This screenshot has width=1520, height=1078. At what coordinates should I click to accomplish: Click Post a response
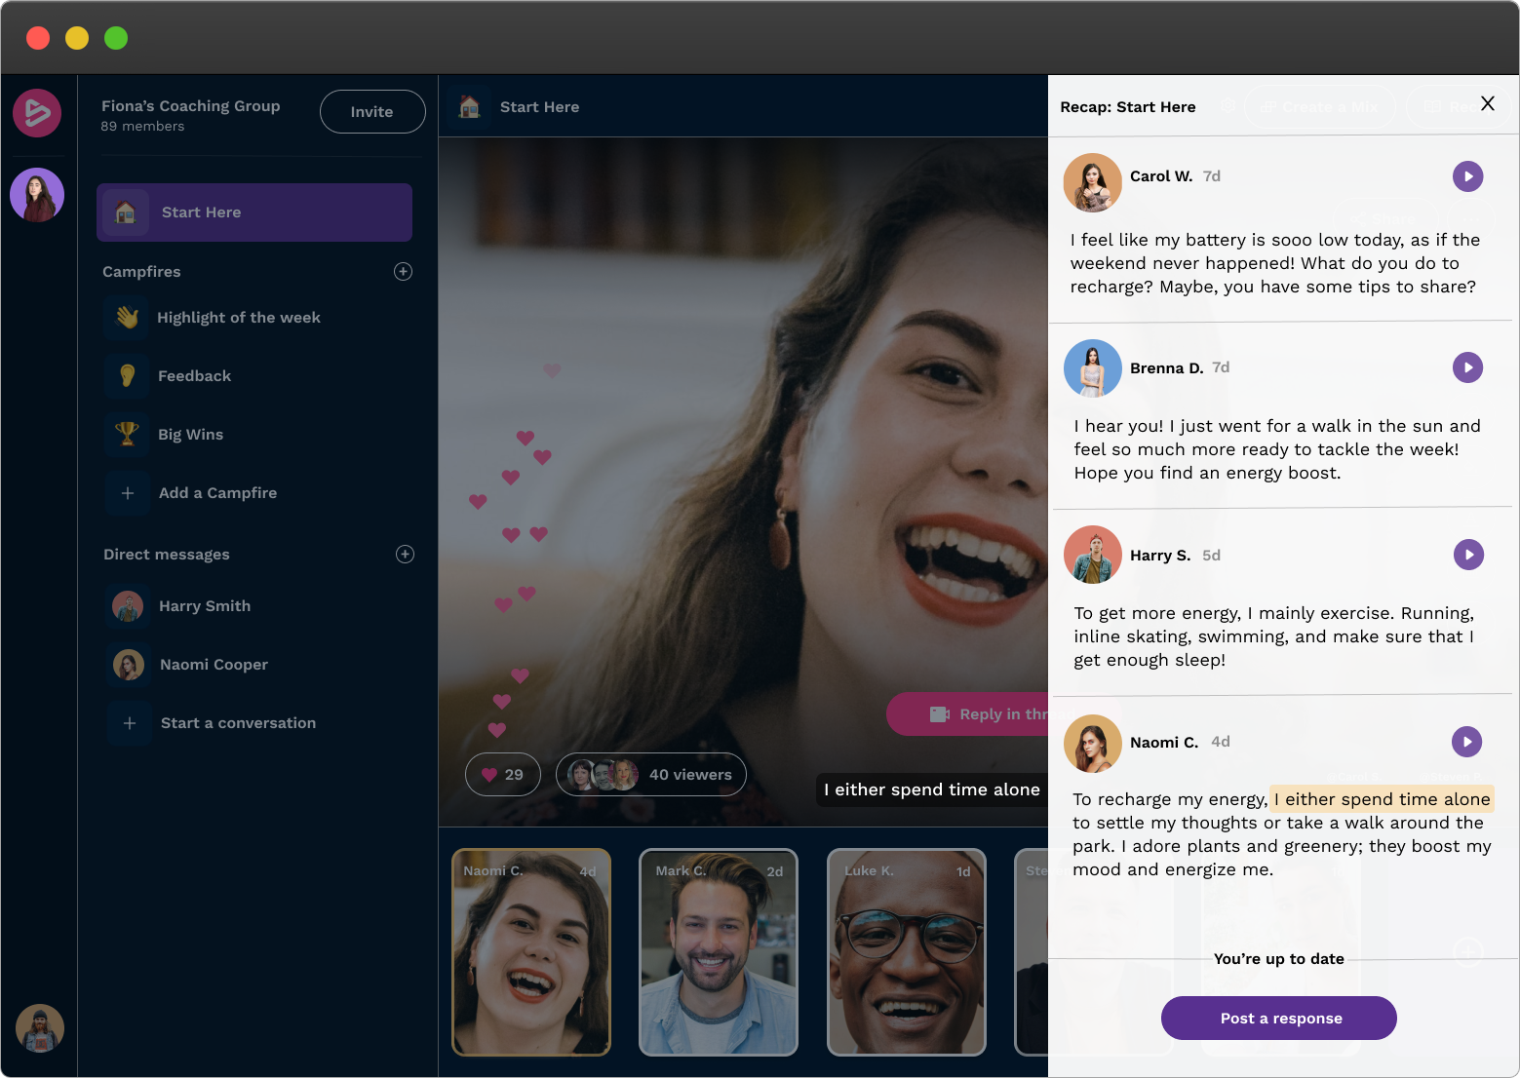(x=1279, y=1019)
